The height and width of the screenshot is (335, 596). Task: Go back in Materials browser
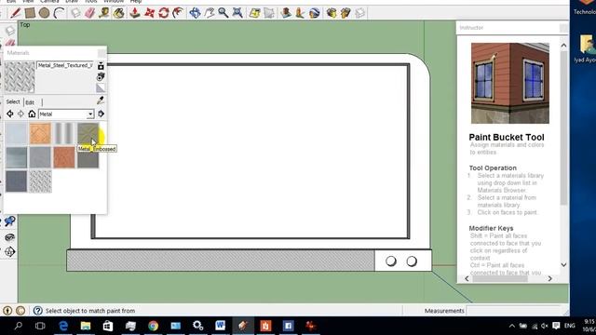(10, 114)
